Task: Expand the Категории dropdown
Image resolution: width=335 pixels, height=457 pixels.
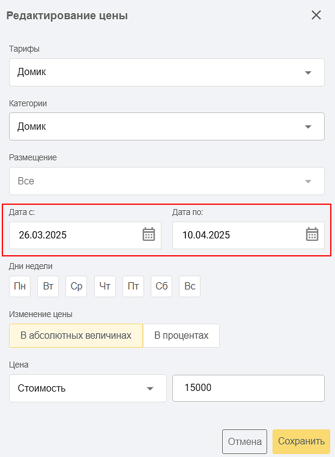Action: [167, 127]
